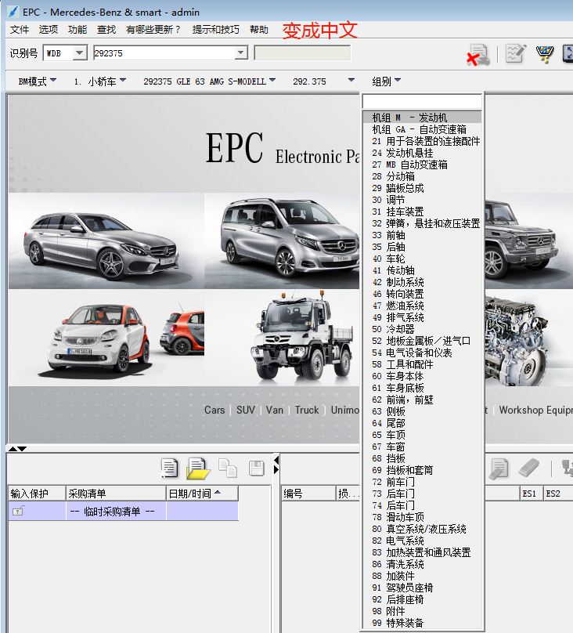Expand the 292375 identification number dropdown
Viewport: 573px width, 633px height.
[x=241, y=53]
